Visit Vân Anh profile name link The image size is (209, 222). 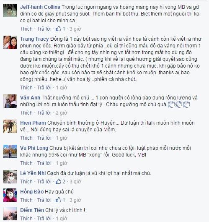pos(30,97)
